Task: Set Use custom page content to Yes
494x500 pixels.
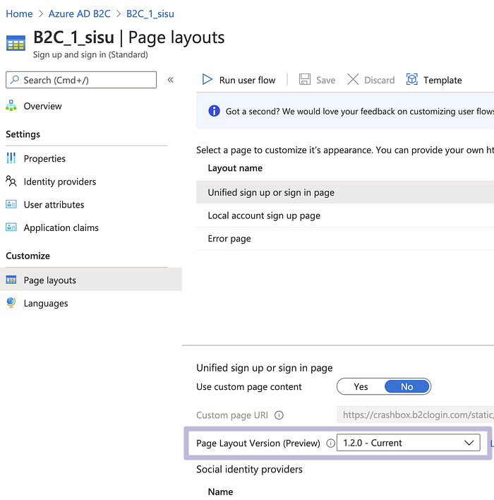Action: (x=361, y=386)
